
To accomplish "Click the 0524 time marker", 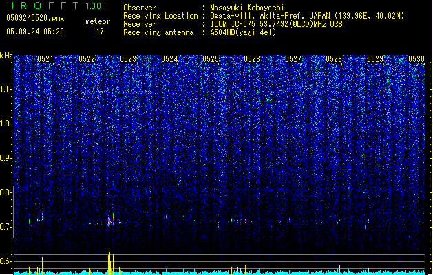I will (x=169, y=59).
